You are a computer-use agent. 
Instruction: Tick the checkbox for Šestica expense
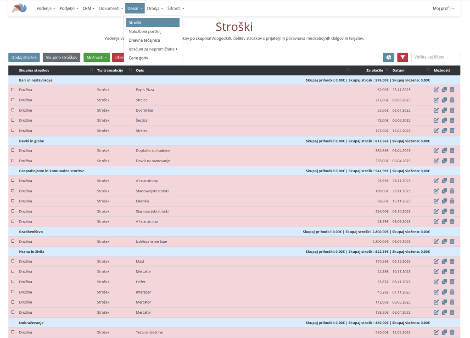pos(12,120)
